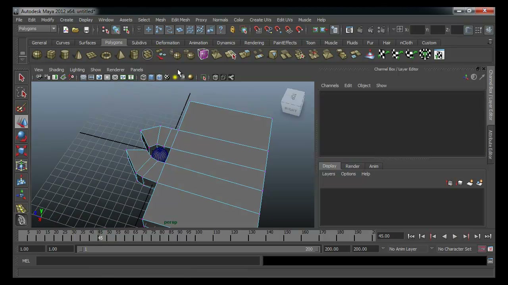Create a polygon plane from shelf
508x285 pixels.
[x=92, y=55]
